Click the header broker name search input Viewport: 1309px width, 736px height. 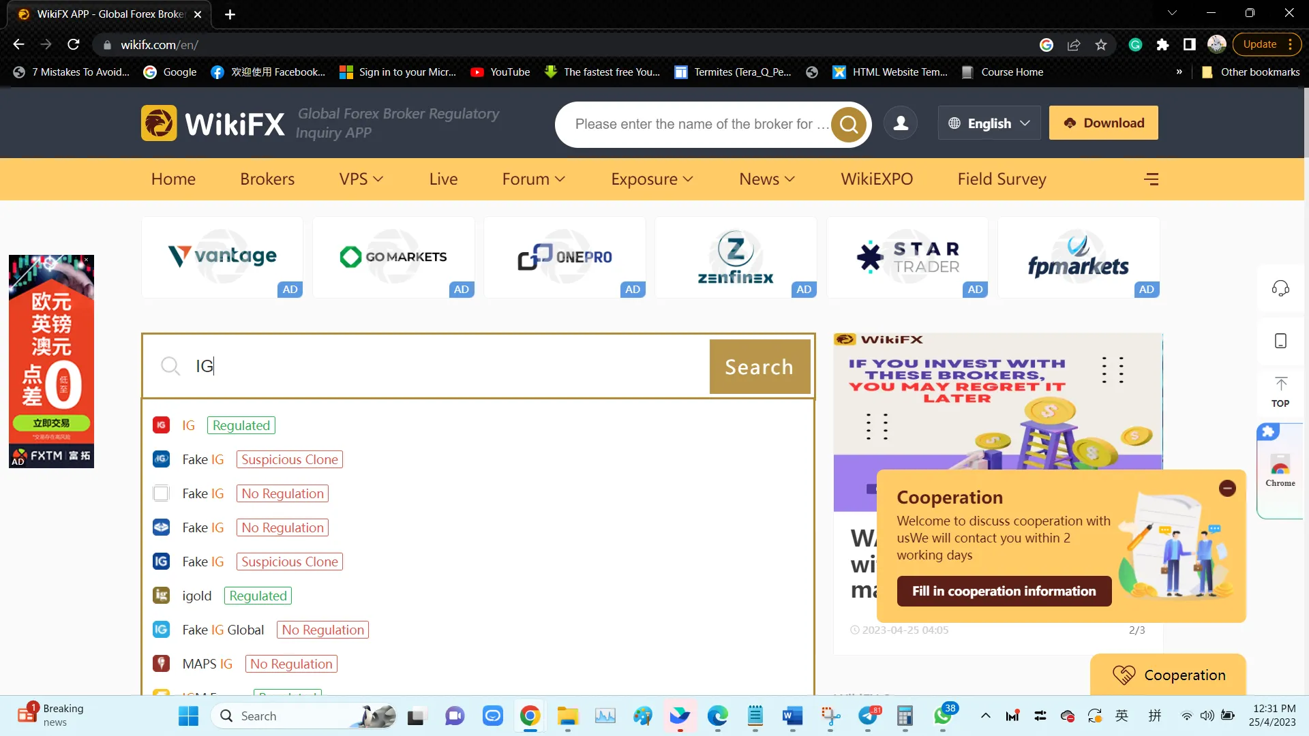click(x=701, y=125)
